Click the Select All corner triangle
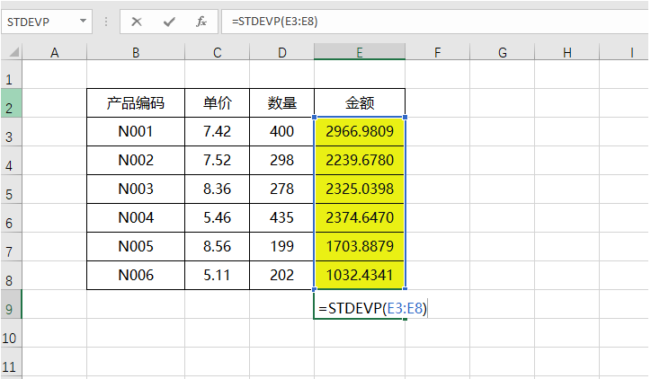 click(x=11, y=53)
